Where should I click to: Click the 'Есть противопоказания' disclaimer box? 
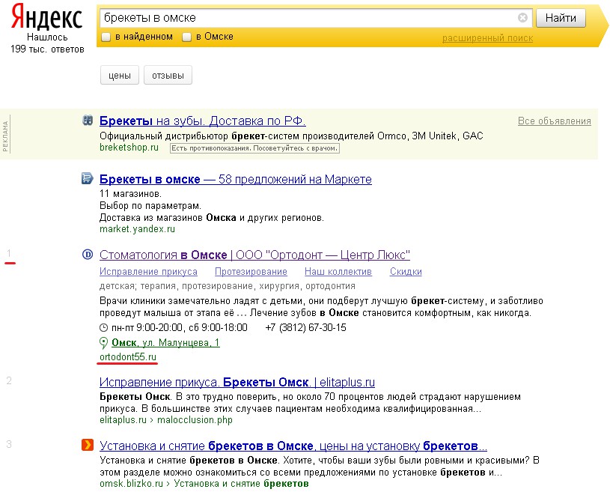(x=254, y=148)
